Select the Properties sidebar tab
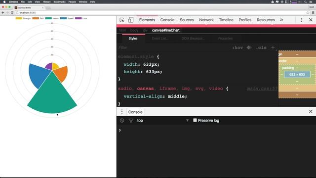316x178 pixels. [x=225, y=39]
